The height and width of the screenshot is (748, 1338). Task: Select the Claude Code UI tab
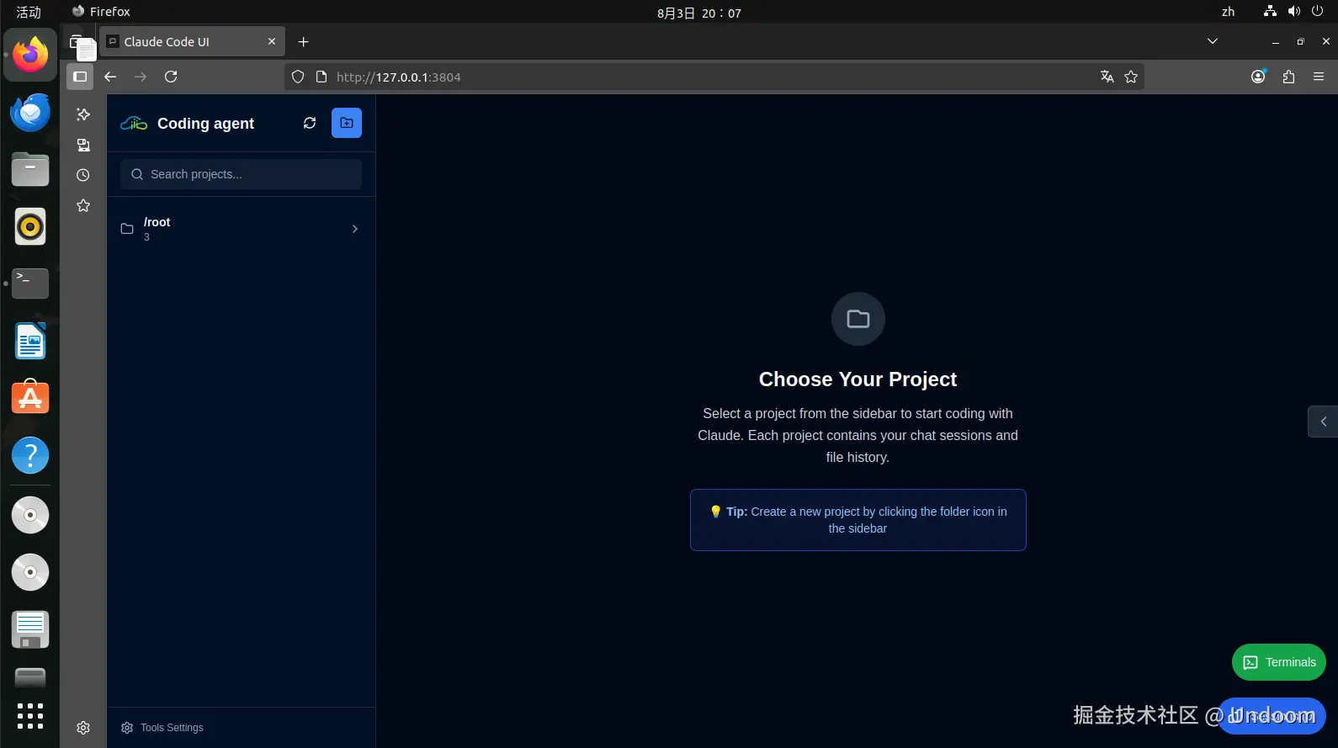pyautogui.click(x=192, y=41)
